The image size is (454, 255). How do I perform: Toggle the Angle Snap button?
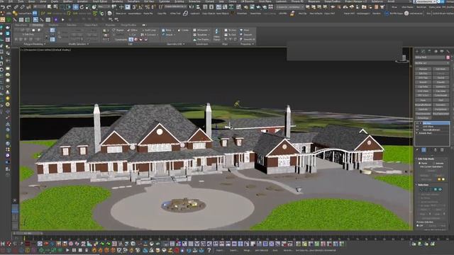(x=141, y=7)
